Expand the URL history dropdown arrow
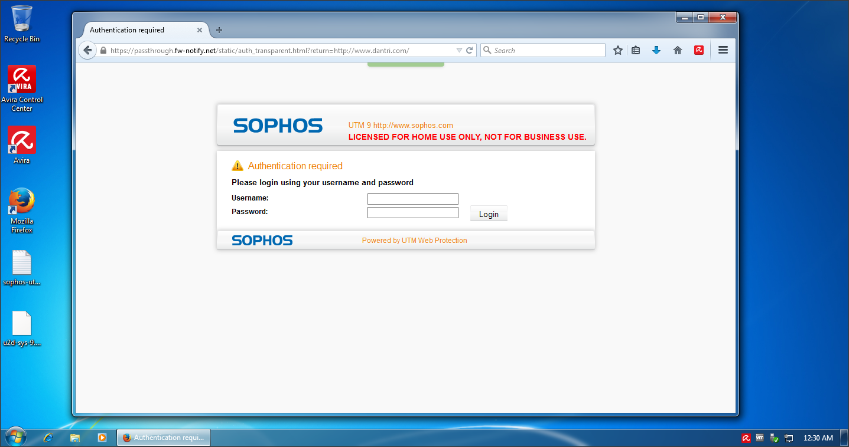 pos(459,51)
